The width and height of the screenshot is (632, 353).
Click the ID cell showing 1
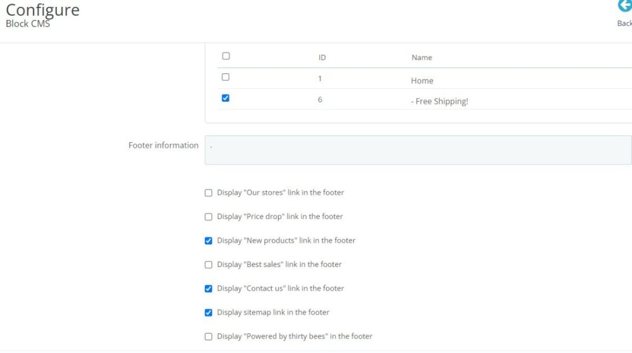[x=320, y=79]
